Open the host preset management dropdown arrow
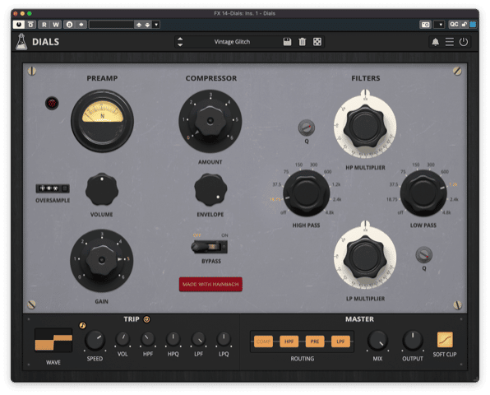 tap(156, 25)
